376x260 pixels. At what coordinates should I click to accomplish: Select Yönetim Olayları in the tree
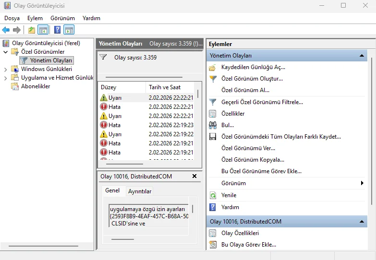51,60
